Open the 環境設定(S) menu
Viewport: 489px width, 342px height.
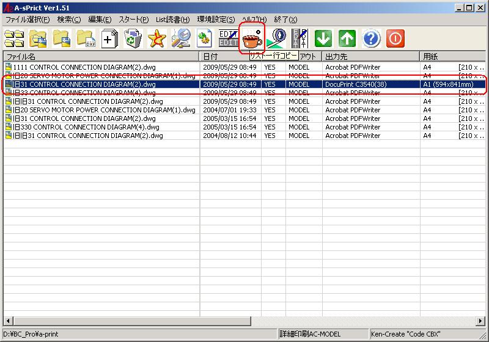(x=216, y=20)
